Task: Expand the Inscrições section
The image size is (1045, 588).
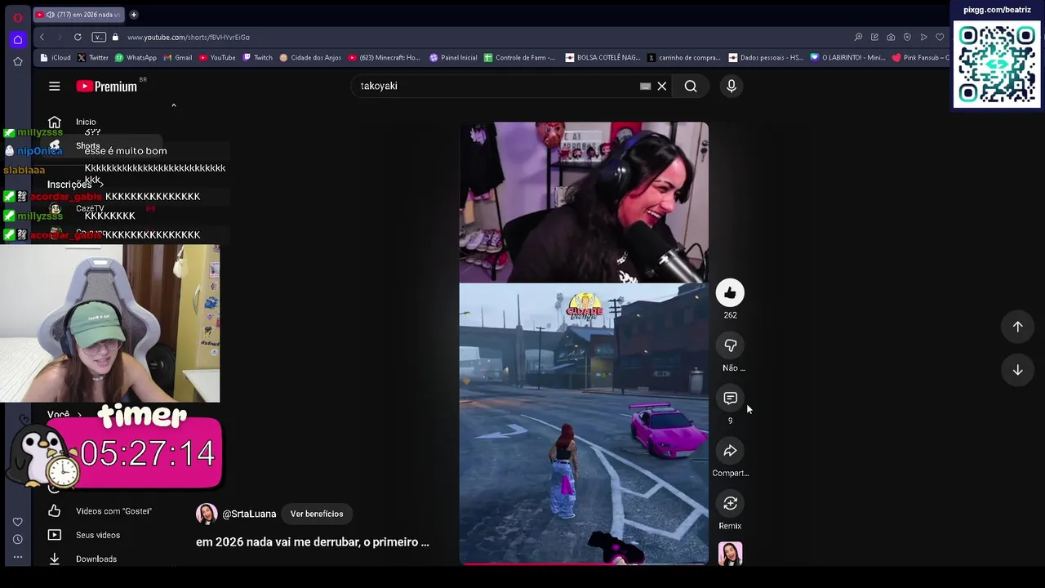Action: tap(75, 185)
